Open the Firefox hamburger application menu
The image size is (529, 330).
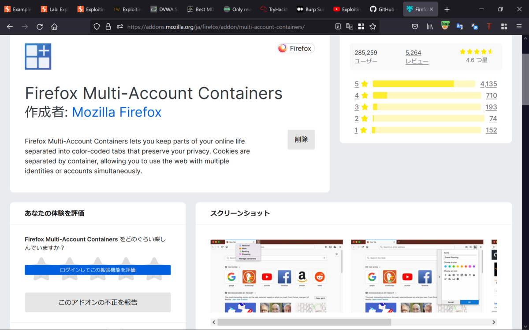[x=519, y=26]
